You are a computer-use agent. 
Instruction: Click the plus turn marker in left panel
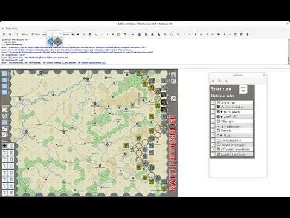(5, 146)
